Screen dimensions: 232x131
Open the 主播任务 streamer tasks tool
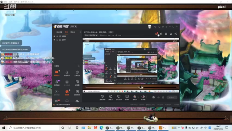pyautogui.click(x=77, y=73)
